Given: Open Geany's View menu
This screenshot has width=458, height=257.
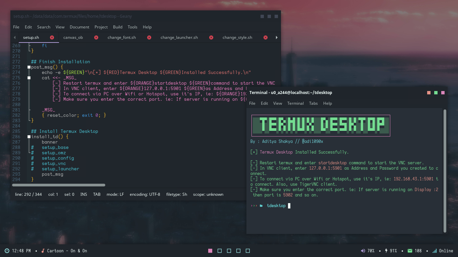Looking at the screenshot, I should [x=60, y=27].
